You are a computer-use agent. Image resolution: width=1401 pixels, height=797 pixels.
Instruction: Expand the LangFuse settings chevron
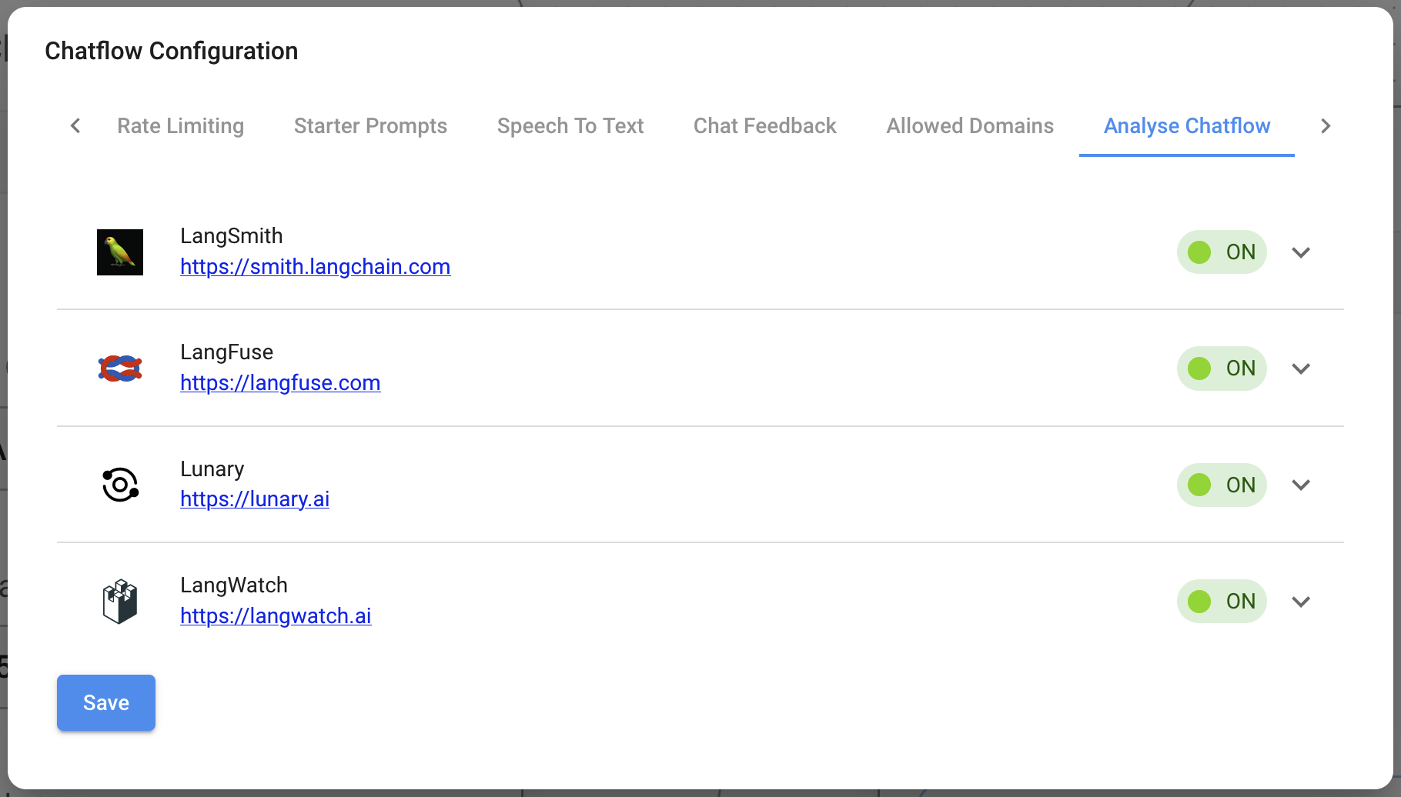click(x=1302, y=368)
